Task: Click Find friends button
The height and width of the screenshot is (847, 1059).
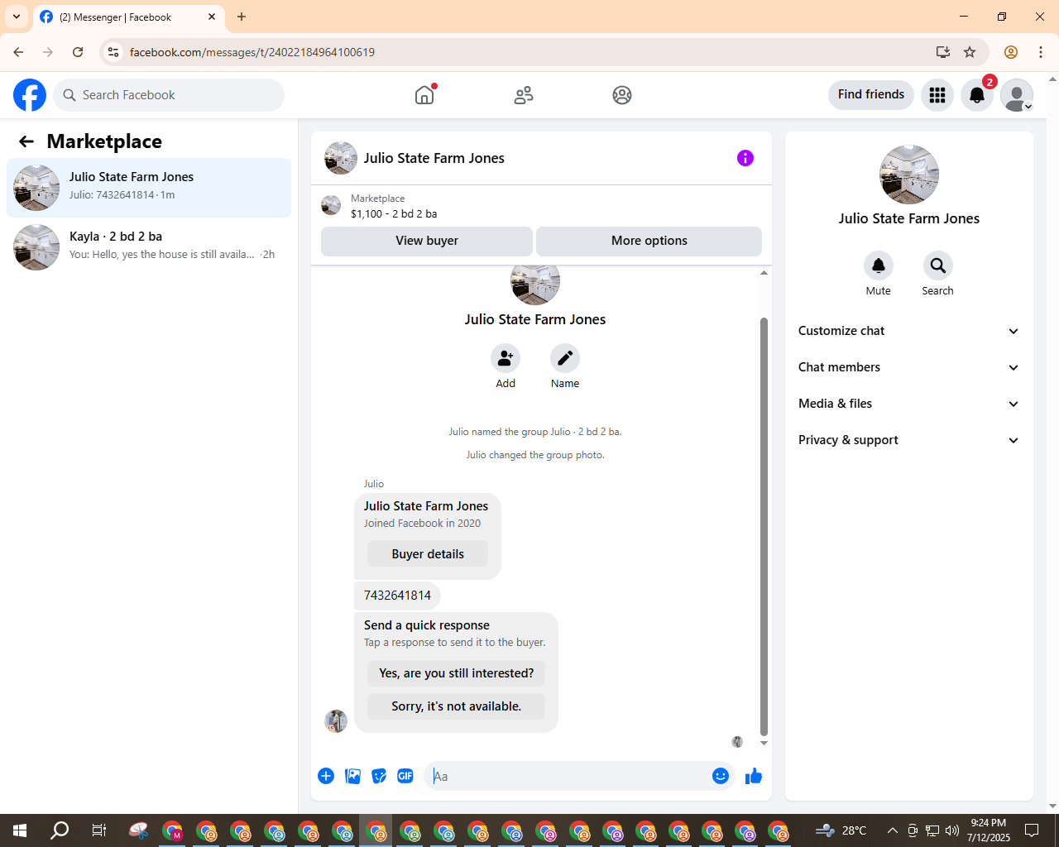Action: (x=871, y=94)
